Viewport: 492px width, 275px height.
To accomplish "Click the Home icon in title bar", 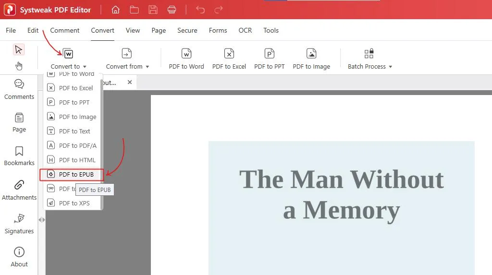I will tap(115, 10).
